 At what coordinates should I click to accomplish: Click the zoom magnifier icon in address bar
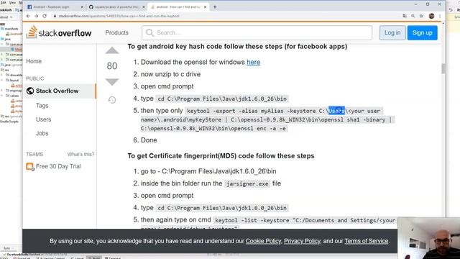[413, 16]
